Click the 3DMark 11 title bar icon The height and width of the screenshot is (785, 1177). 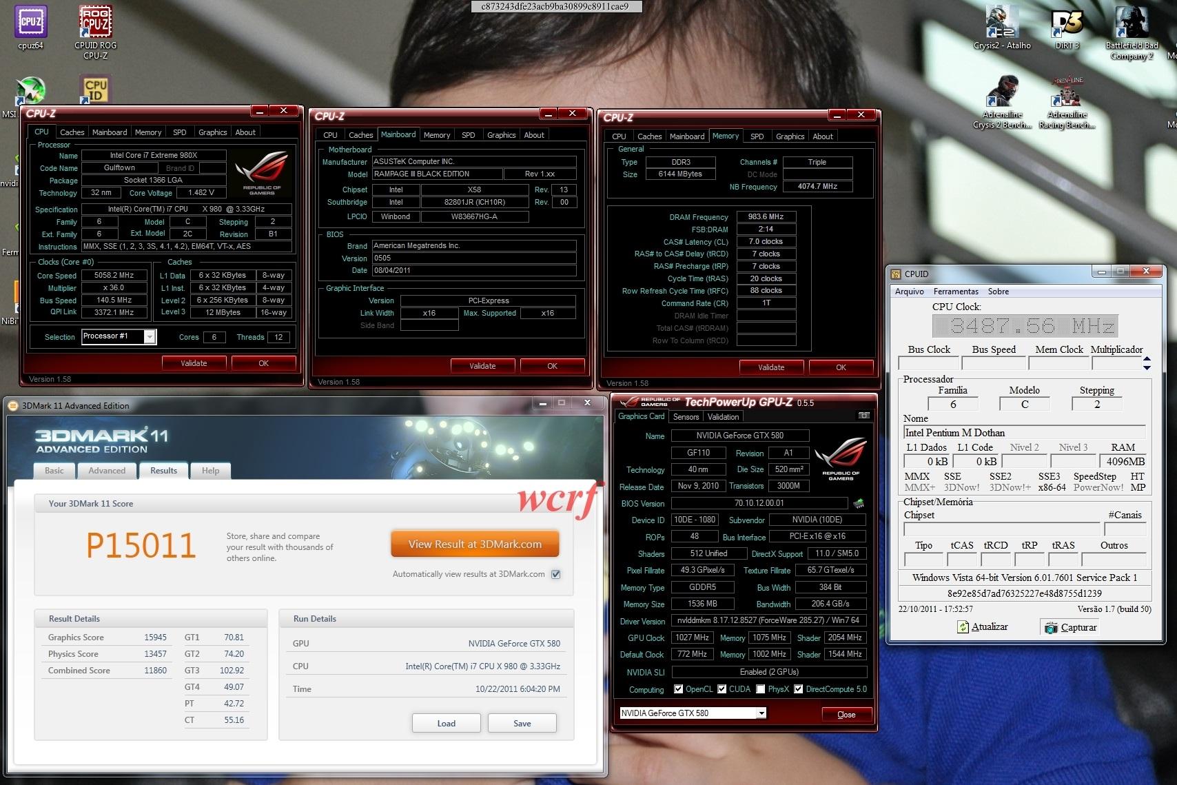pos(13,405)
